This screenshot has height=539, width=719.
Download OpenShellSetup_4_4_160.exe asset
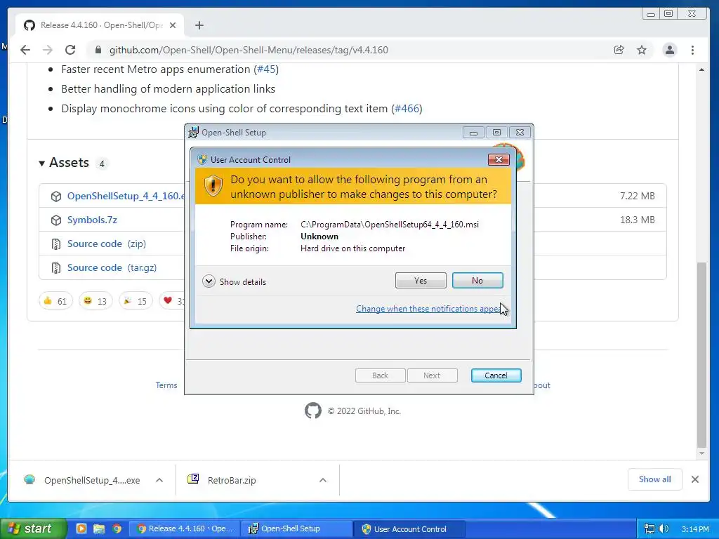click(x=126, y=196)
